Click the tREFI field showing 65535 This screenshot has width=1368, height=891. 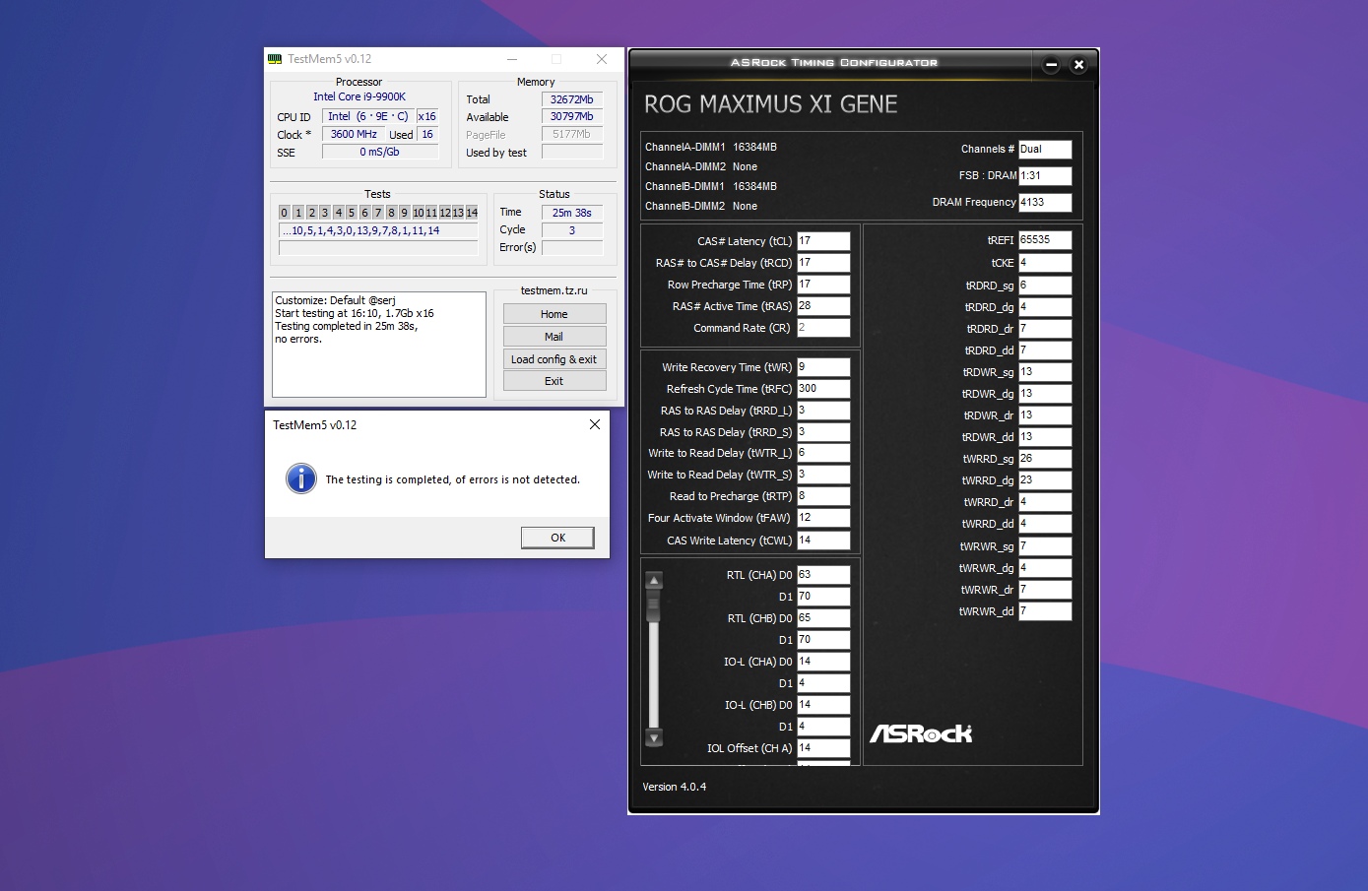click(x=1045, y=240)
